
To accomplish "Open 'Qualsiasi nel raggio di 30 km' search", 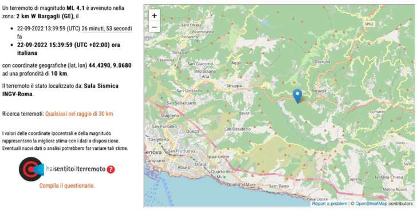I will [x=79, y=114].
